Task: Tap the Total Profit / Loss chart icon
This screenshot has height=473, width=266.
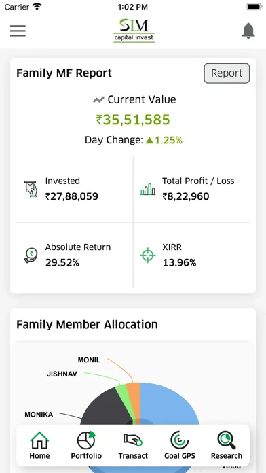Action: [148, 189]
